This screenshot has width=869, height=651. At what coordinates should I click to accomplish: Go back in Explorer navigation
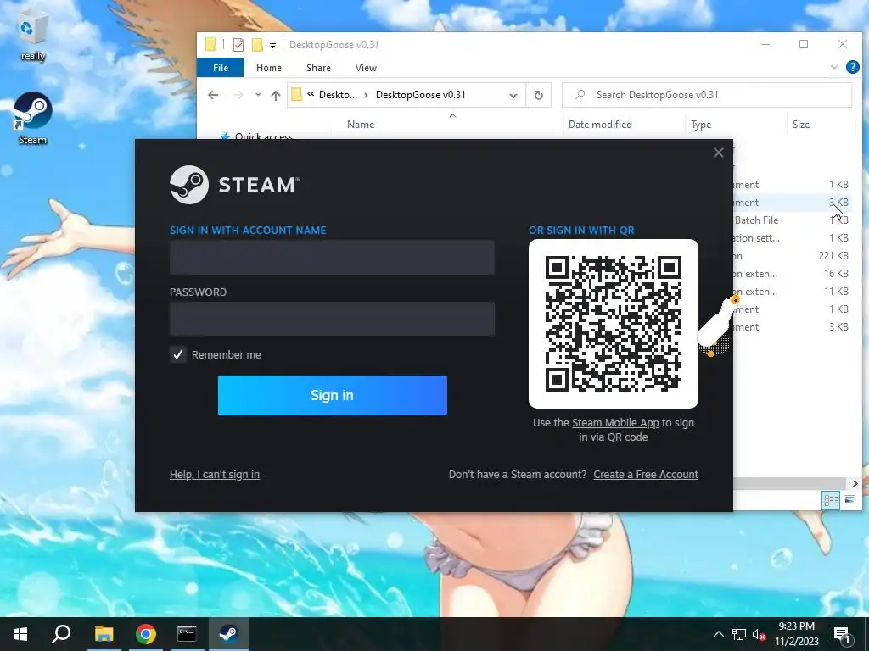pyautogui.click(x=213, y=95)
